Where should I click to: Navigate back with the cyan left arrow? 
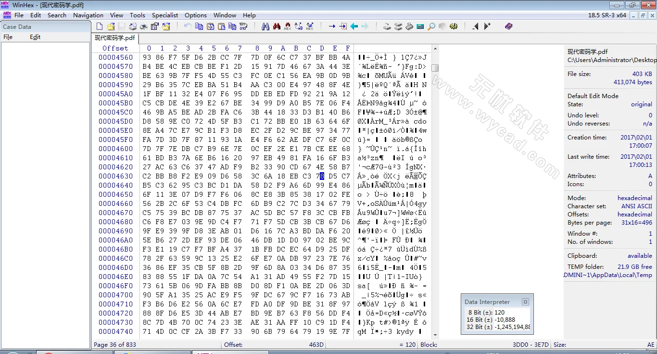[354, 26]
